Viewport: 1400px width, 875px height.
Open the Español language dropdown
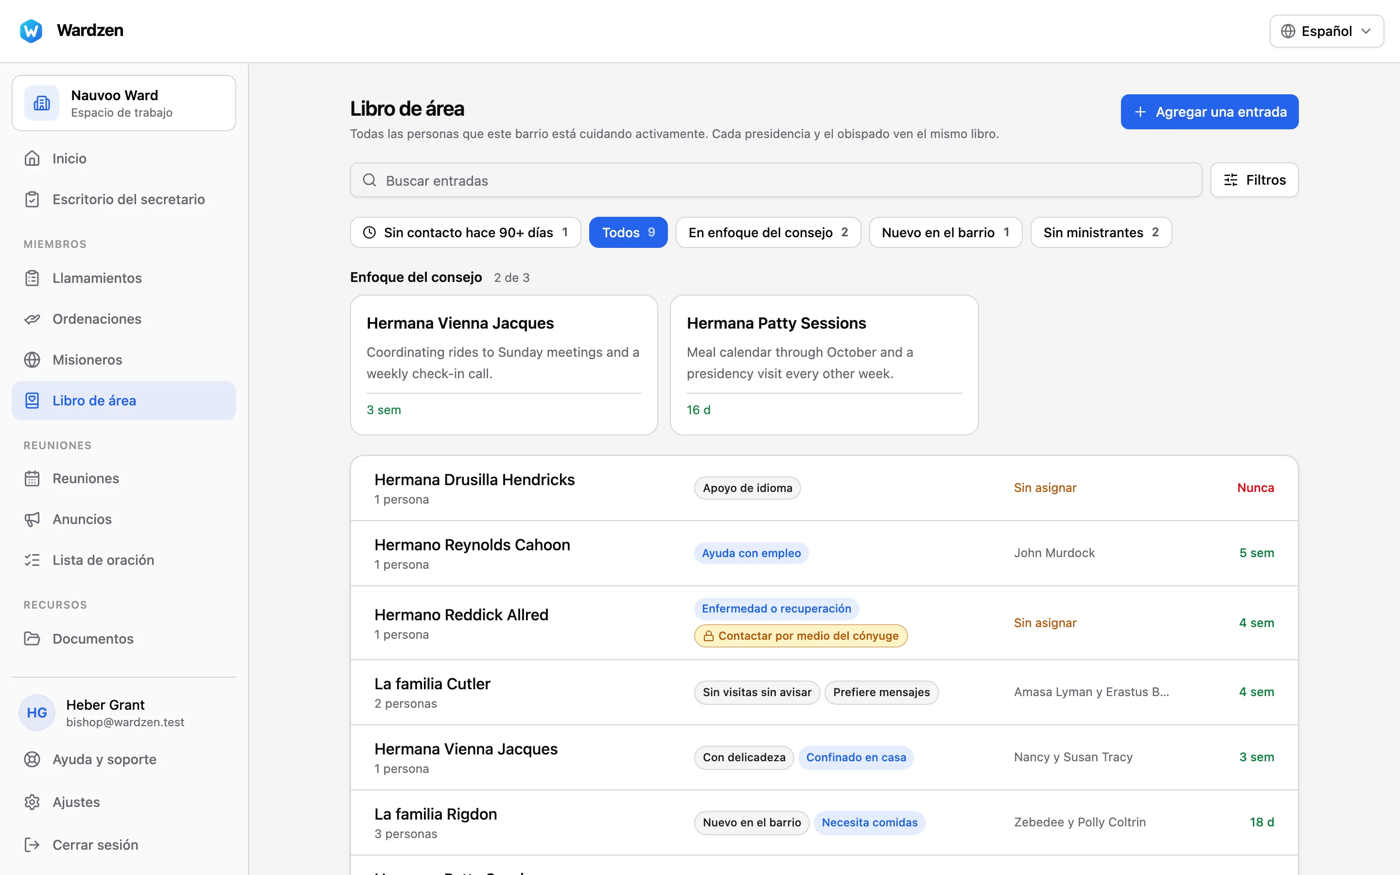pos(1327,31)
